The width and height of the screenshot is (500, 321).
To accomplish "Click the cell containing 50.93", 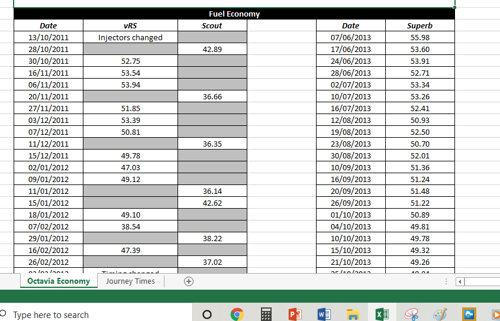I will point(420,120).
